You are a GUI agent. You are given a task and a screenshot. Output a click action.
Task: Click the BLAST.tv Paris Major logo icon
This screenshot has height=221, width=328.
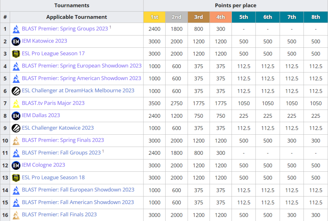click(x=16, y=103)
